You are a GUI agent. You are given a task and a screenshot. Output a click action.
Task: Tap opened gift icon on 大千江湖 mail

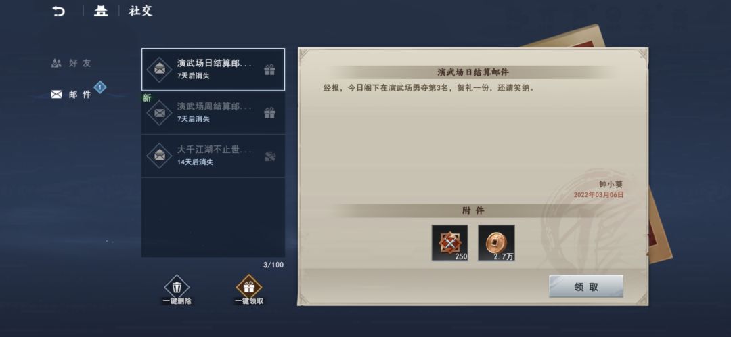click(270, 156)
